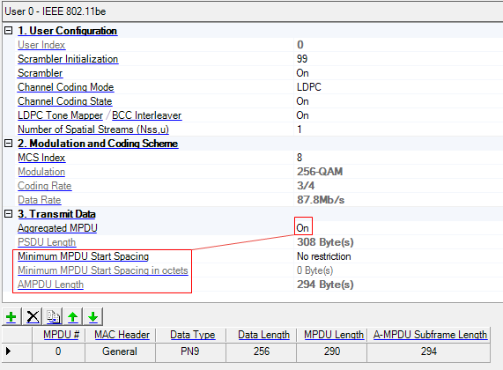
Task: Toggle the LDPC Tone Mapper On value
Action: point(302,115)
